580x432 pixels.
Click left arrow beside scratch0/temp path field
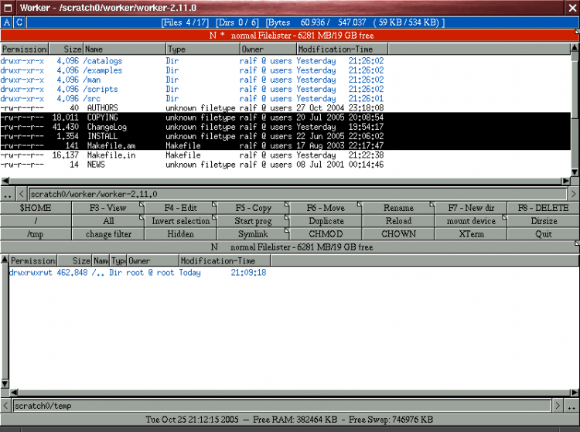(5, 406)
